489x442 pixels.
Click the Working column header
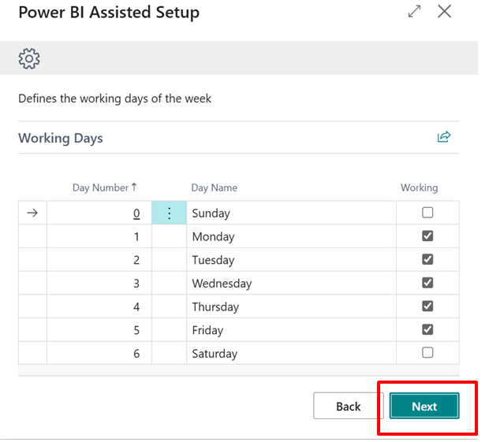tap(419, 188)
